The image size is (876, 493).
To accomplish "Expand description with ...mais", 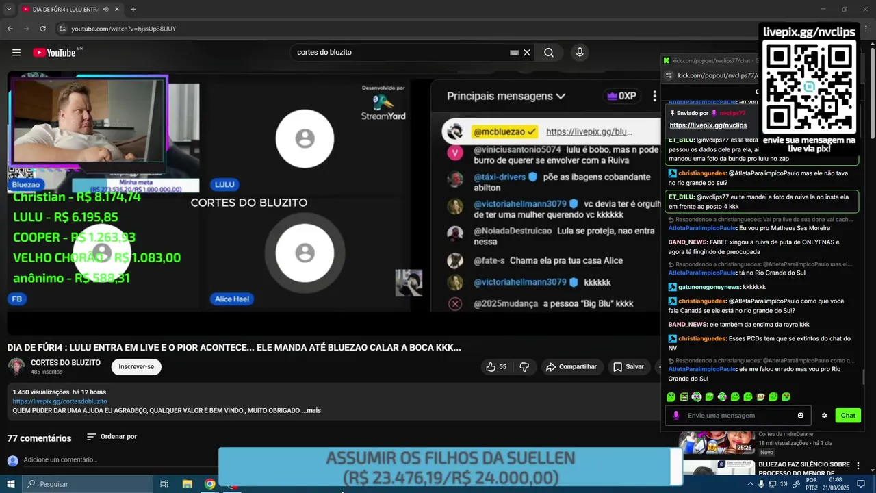I will 313,411.
